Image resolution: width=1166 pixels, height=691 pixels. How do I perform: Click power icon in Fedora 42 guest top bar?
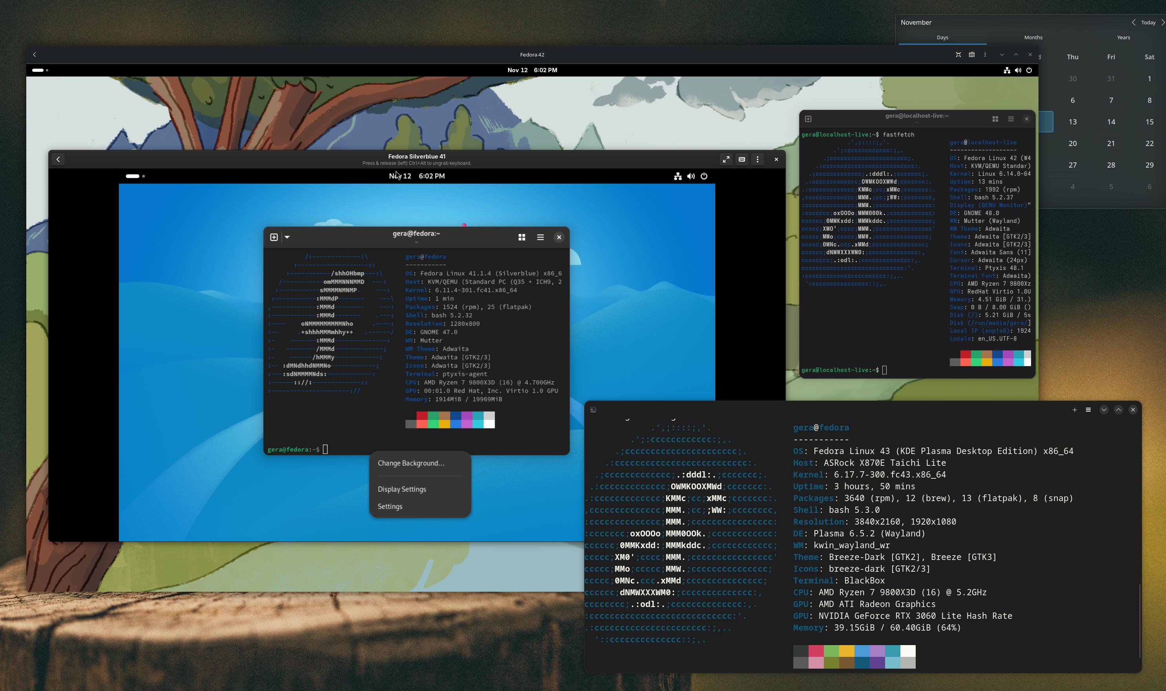click(x=1029, y=70)
